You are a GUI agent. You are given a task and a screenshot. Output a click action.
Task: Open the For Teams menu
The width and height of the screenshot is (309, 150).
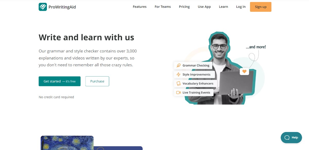pyautogui.click(x=163, y=7)
